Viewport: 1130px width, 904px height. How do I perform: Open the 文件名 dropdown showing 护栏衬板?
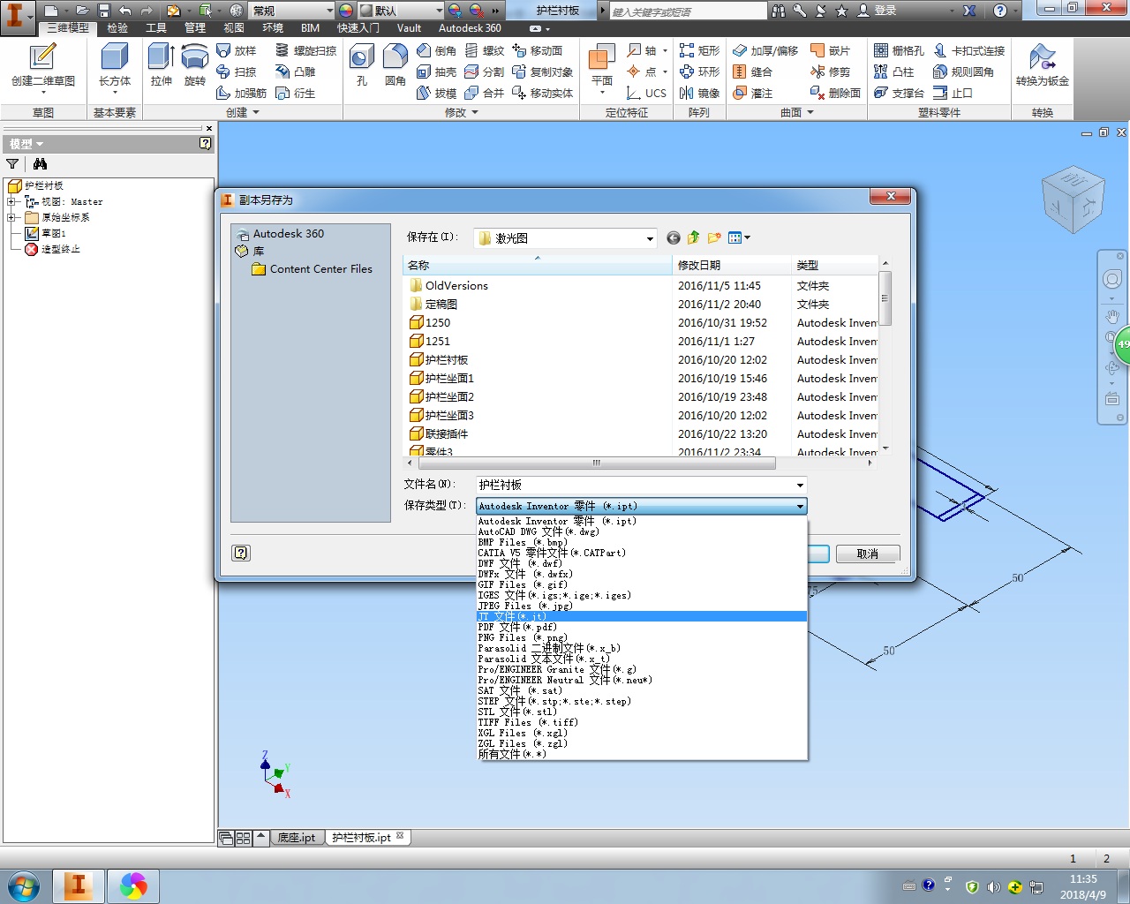coord(801,486)
